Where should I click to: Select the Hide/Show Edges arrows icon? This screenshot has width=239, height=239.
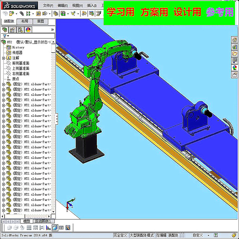coord(42,228)
